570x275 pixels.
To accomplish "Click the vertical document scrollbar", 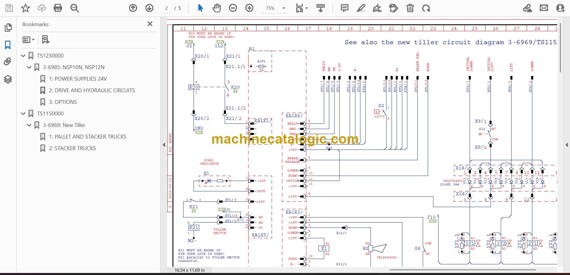I will [560, 47].
